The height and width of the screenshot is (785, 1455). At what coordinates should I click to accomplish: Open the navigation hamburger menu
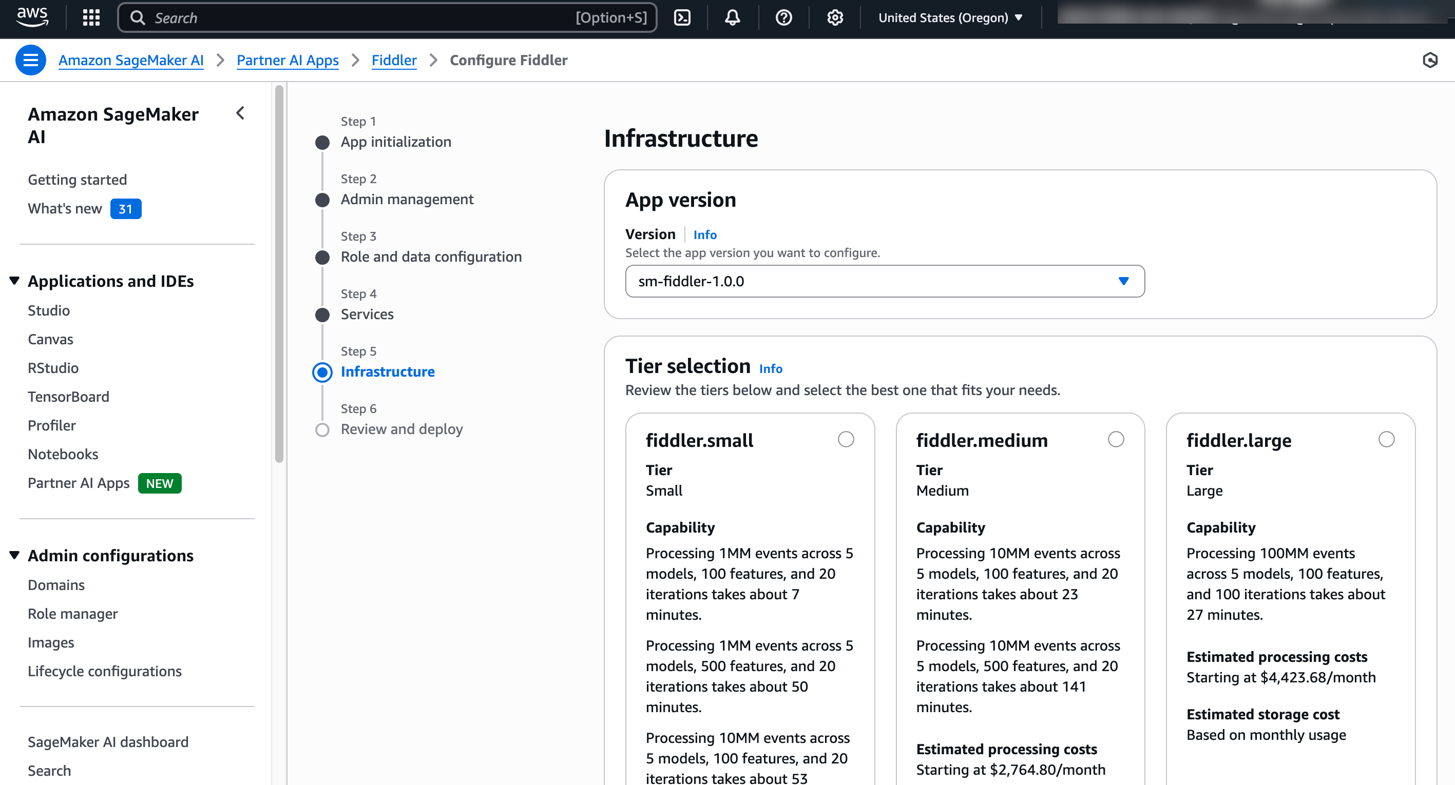click(x=30, y=60)
